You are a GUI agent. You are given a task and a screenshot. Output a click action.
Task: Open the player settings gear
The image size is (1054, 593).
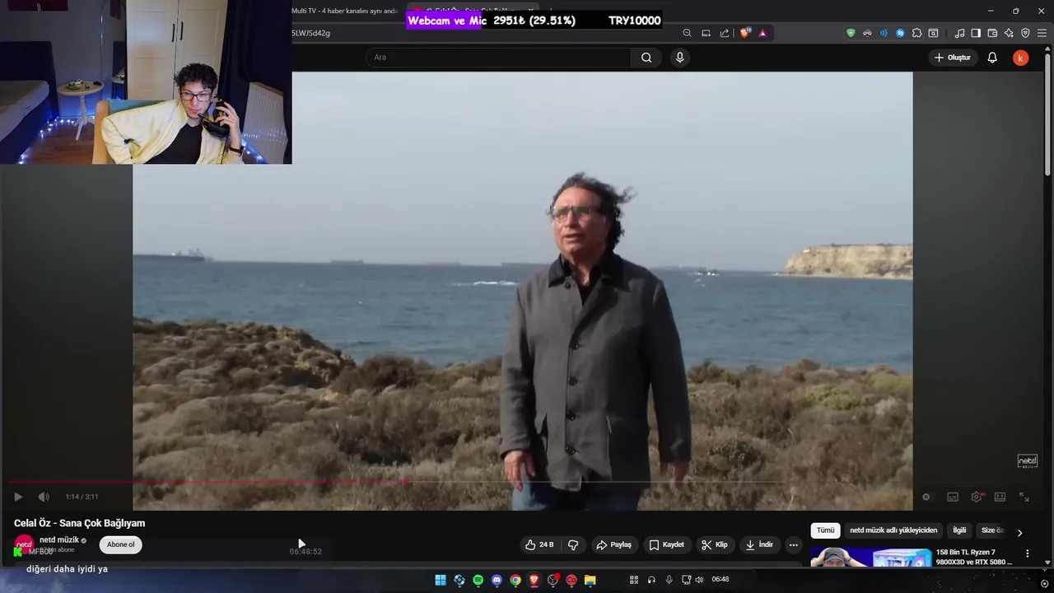[x=977, y=497]
